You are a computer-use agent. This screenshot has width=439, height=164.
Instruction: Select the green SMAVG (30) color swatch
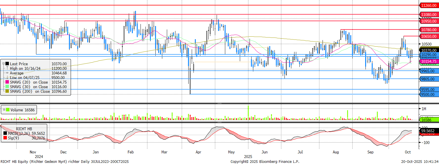tap(7, 87)
